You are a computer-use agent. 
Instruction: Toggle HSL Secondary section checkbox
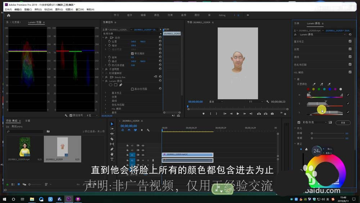point(350,72)
